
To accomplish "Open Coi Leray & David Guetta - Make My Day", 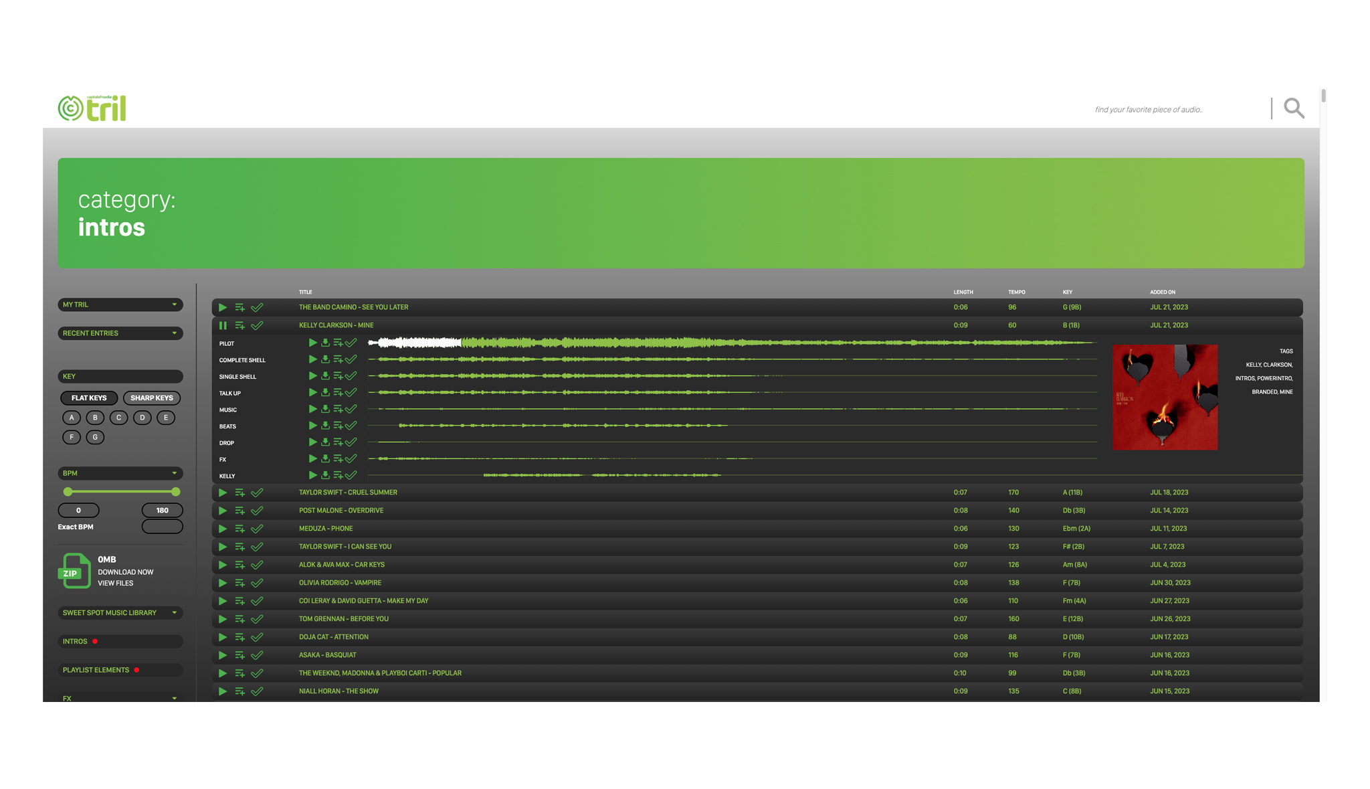I will pyautogui.click(x=363, y=601).
